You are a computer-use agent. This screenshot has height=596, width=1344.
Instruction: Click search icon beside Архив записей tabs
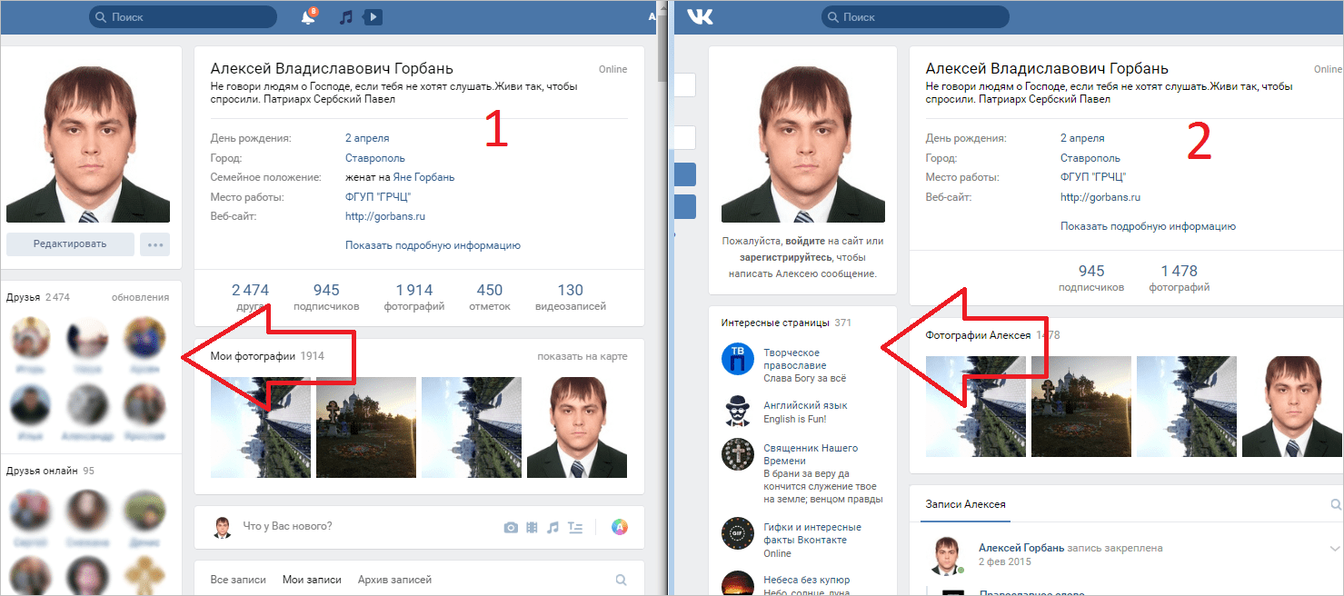(x=621, y=580)
